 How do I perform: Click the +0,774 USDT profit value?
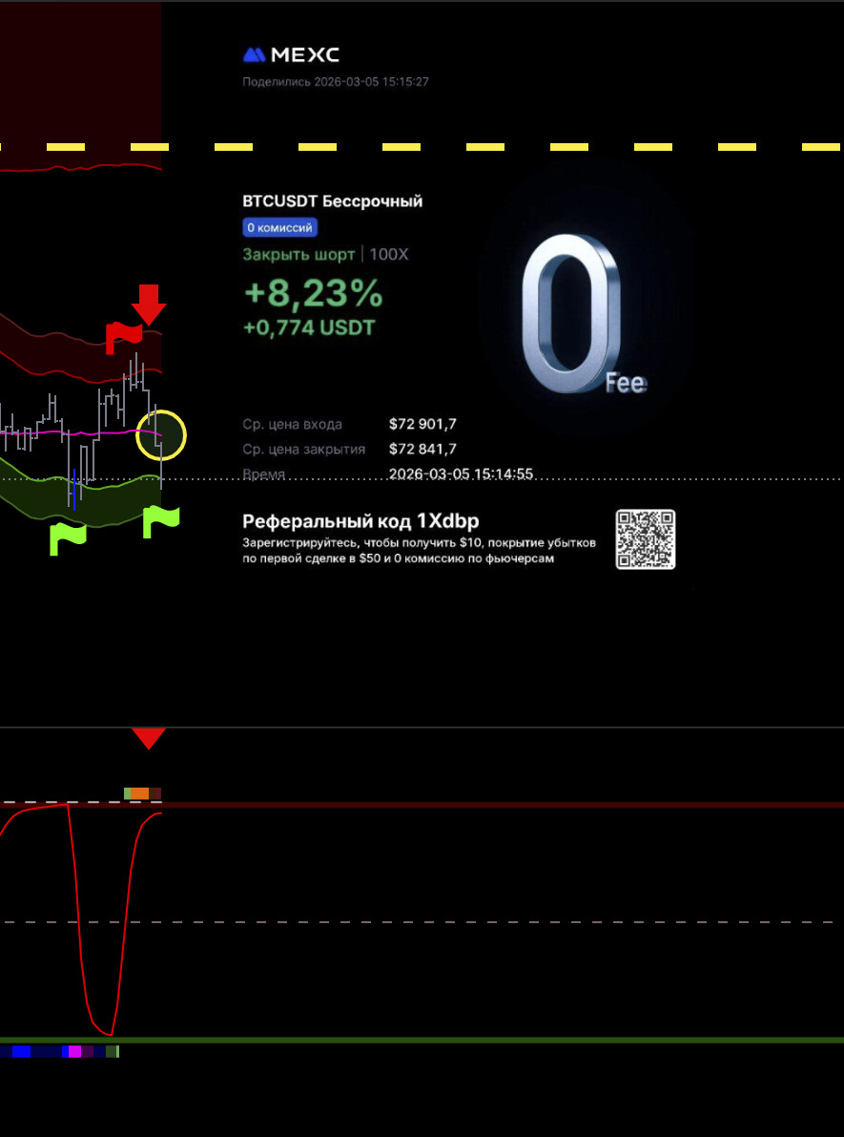(309, 328)
